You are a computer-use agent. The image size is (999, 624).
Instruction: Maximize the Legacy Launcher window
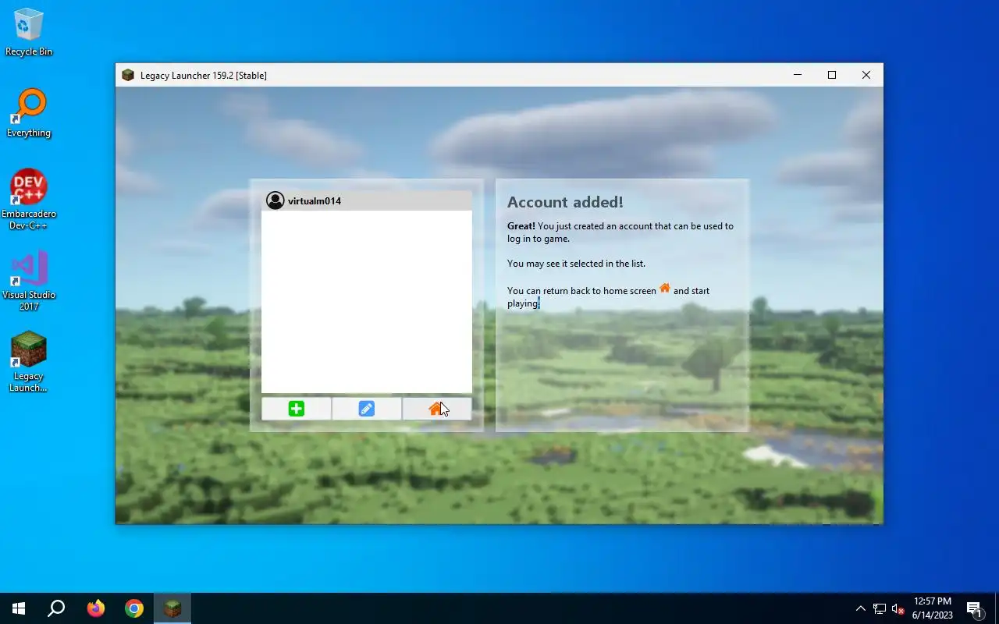pos(832,75)
